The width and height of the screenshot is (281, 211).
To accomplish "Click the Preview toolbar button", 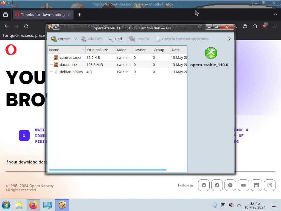I will point(139,39).
